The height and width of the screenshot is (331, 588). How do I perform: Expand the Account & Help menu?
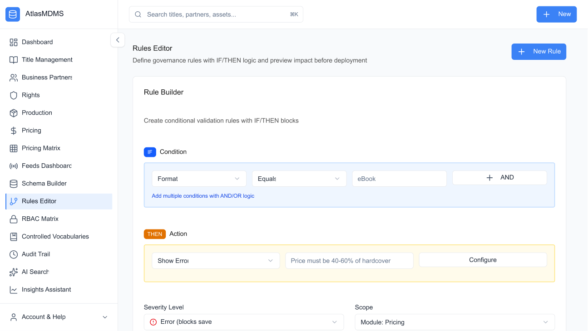pyautogui.click(x=59, y=317)
